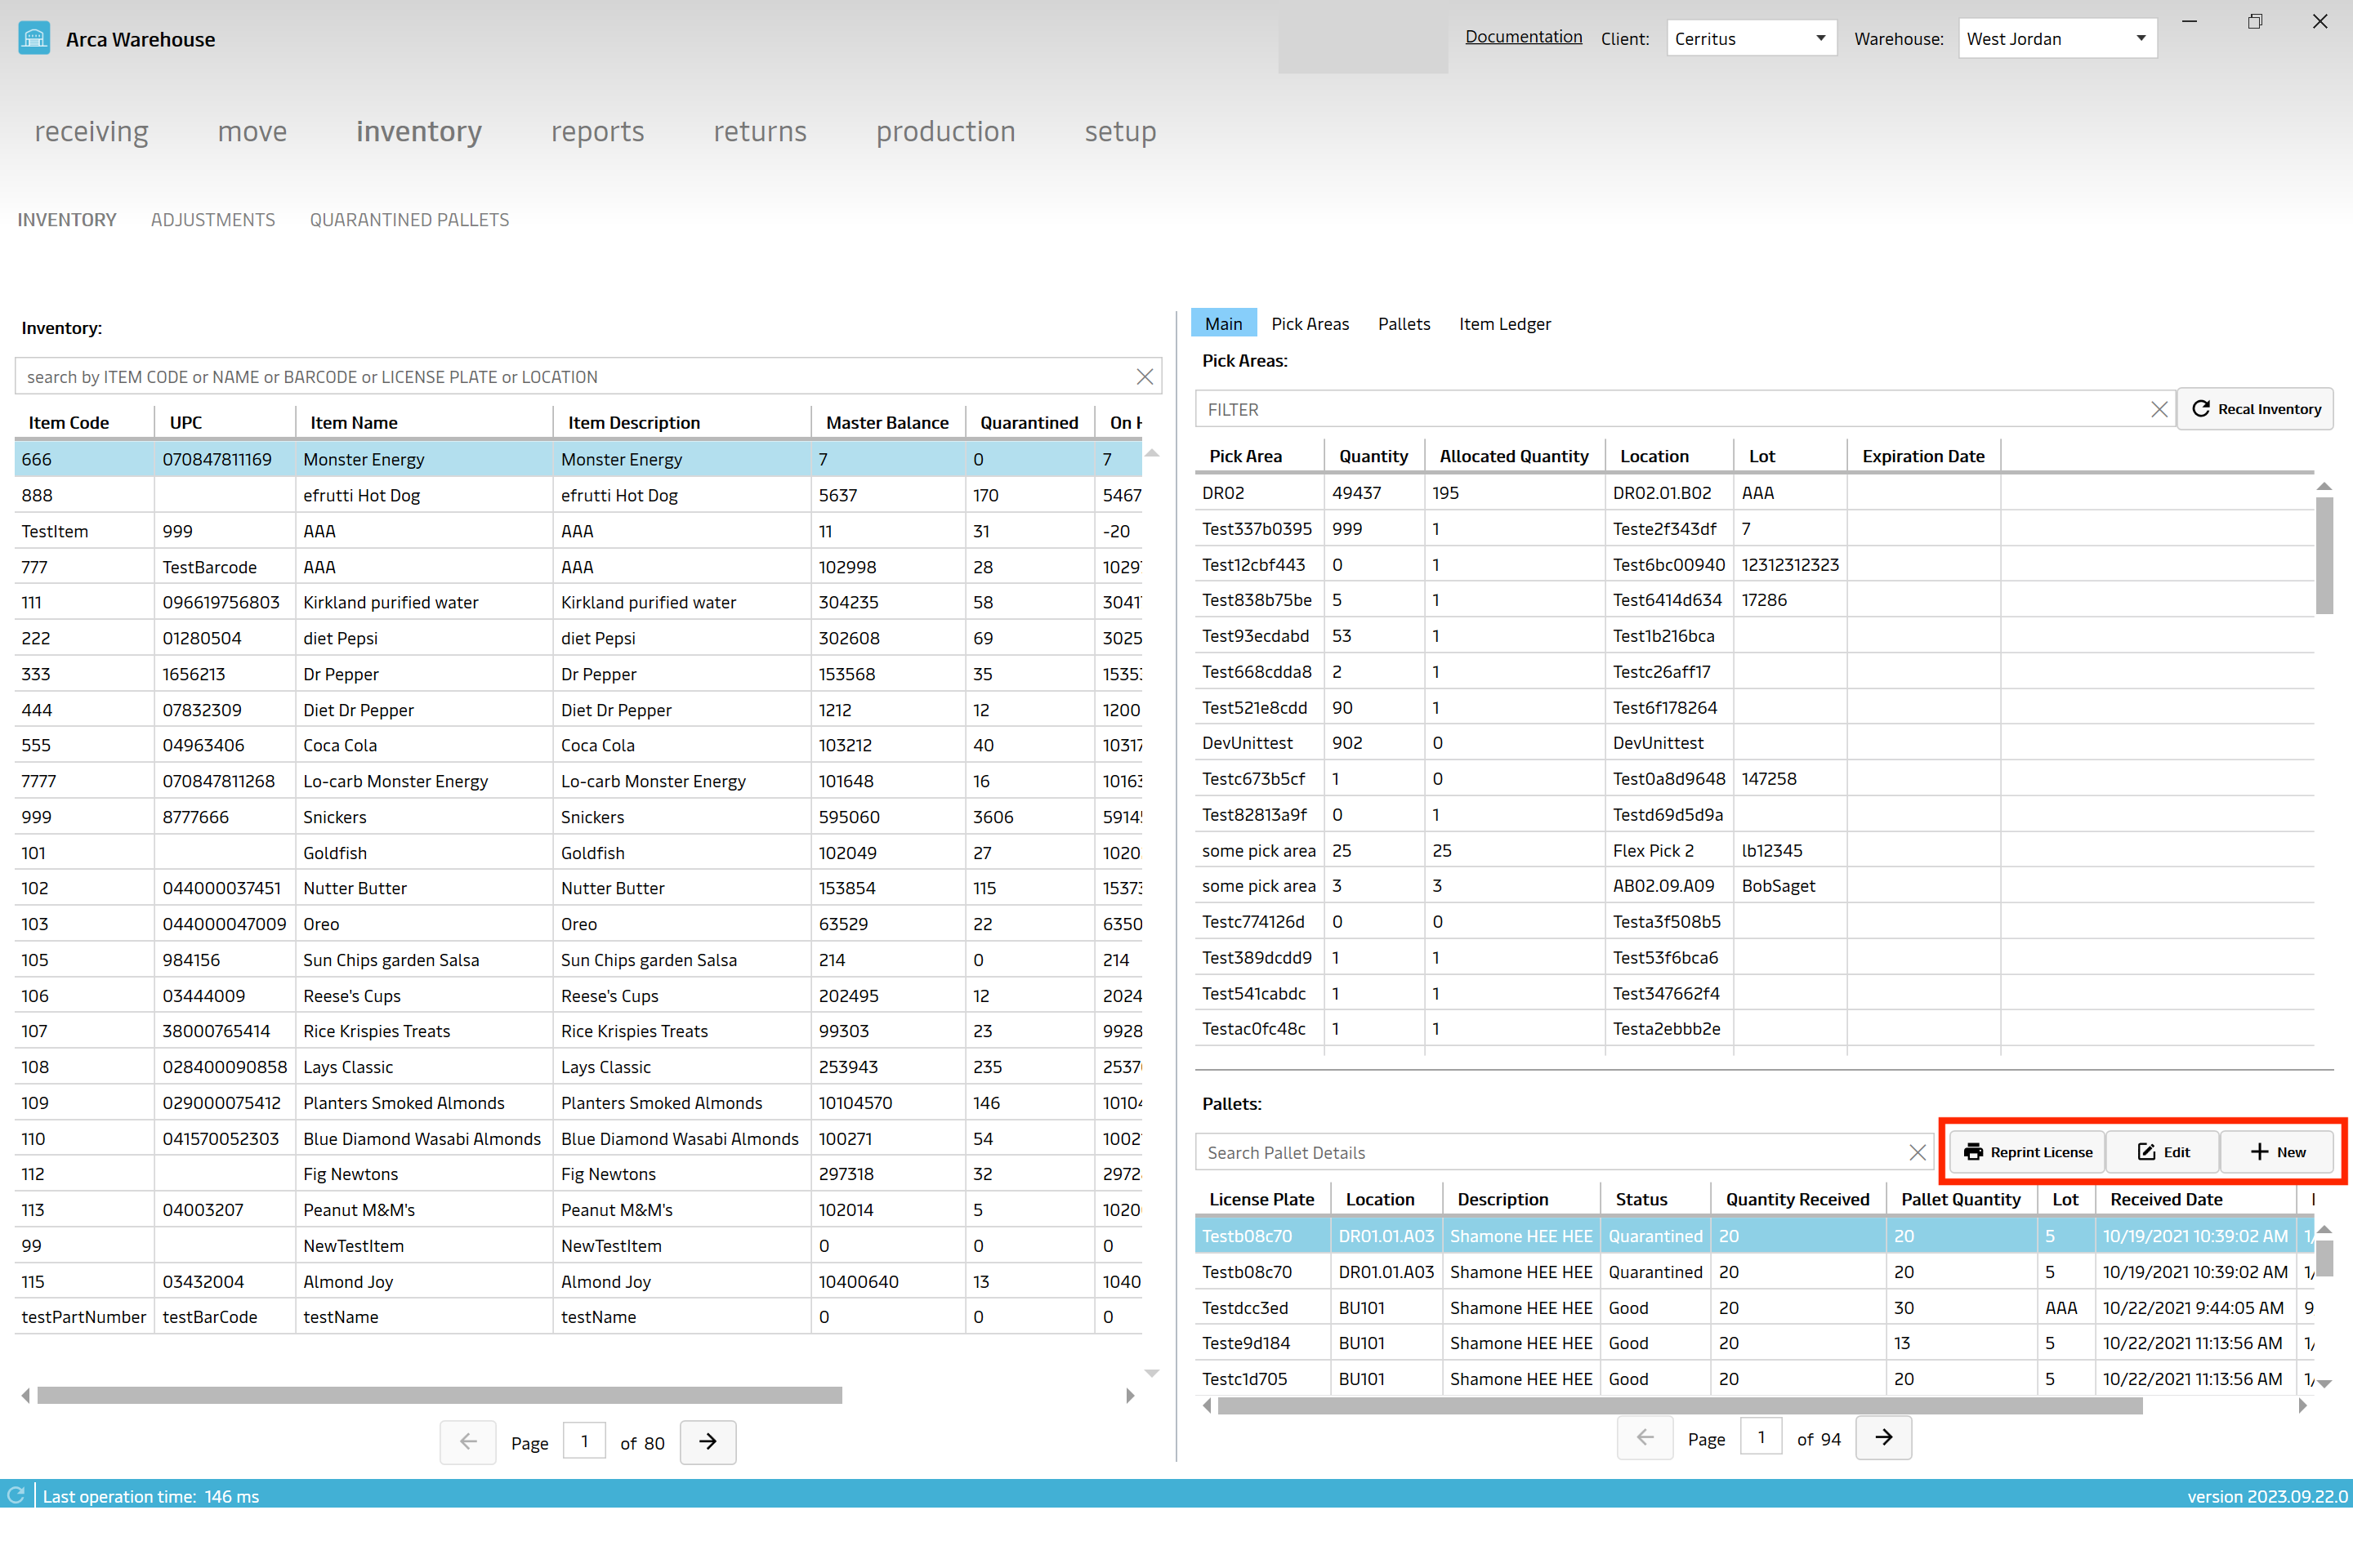Go to previous inventory page arrow (of 80)

pos(468,1442)
